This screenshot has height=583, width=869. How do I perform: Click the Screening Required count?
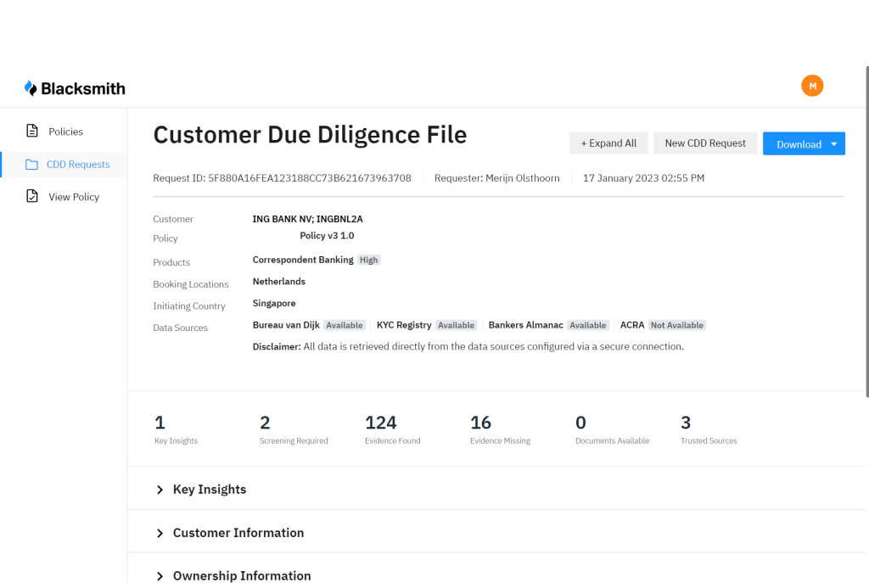[x=265, y=423]
